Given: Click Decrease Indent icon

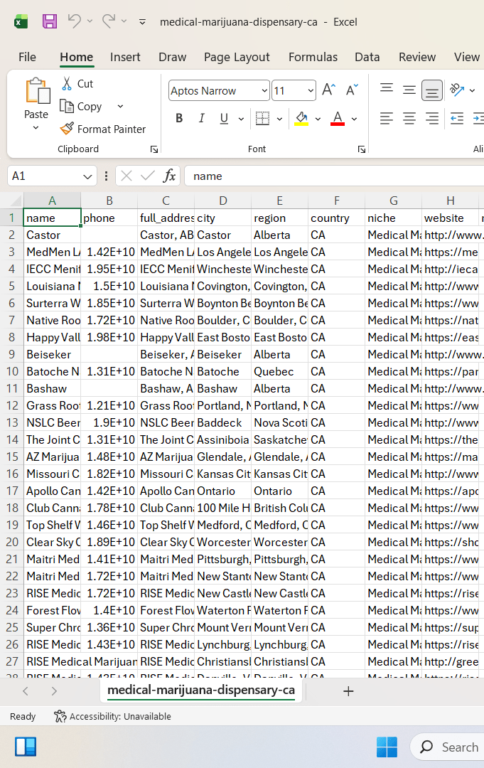Looking at the screenshot, I should point(457,118).
